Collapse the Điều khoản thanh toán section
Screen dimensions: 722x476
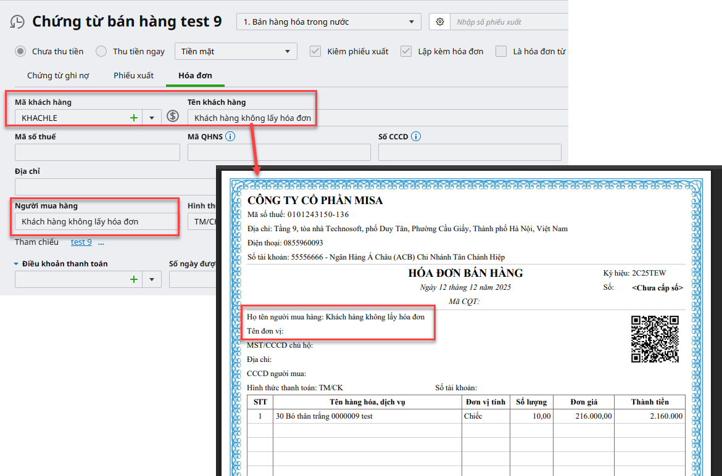(17, 264)
